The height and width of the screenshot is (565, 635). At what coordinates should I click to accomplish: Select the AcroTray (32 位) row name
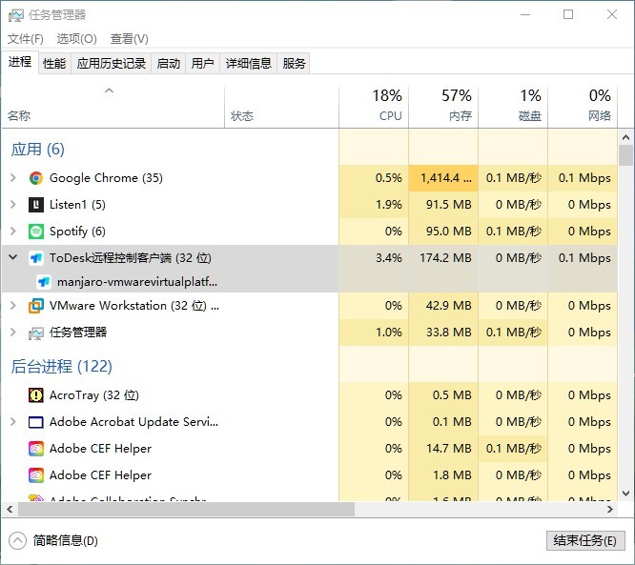tap(94, 395)
